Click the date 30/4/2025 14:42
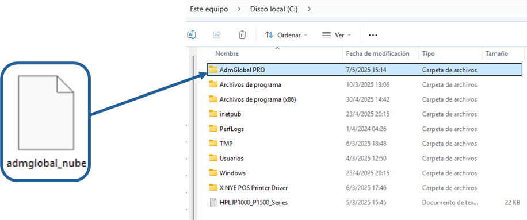527x220 pixels. pos(368,99)
